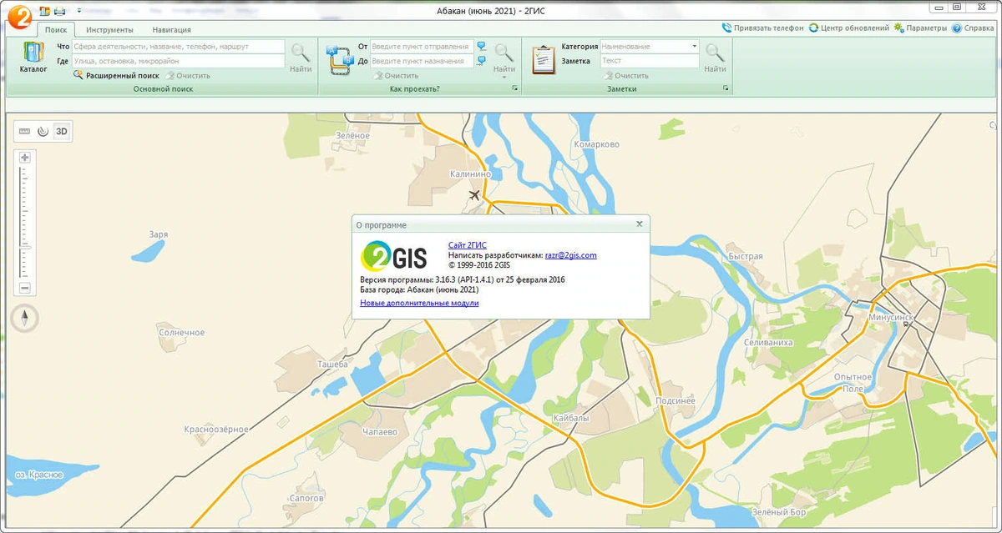Image resolution: width=1002 pixels, height=533 pixels.
Task: Click the compass to reset map rotation
Action: (x=25, y=318)
